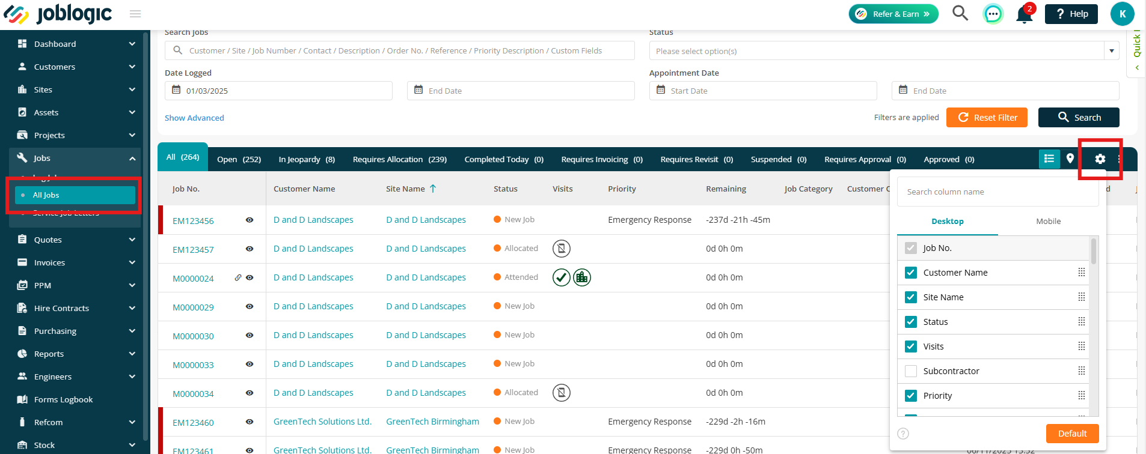Enable the Subcontractor column checkbox

[x=911, y=371]
